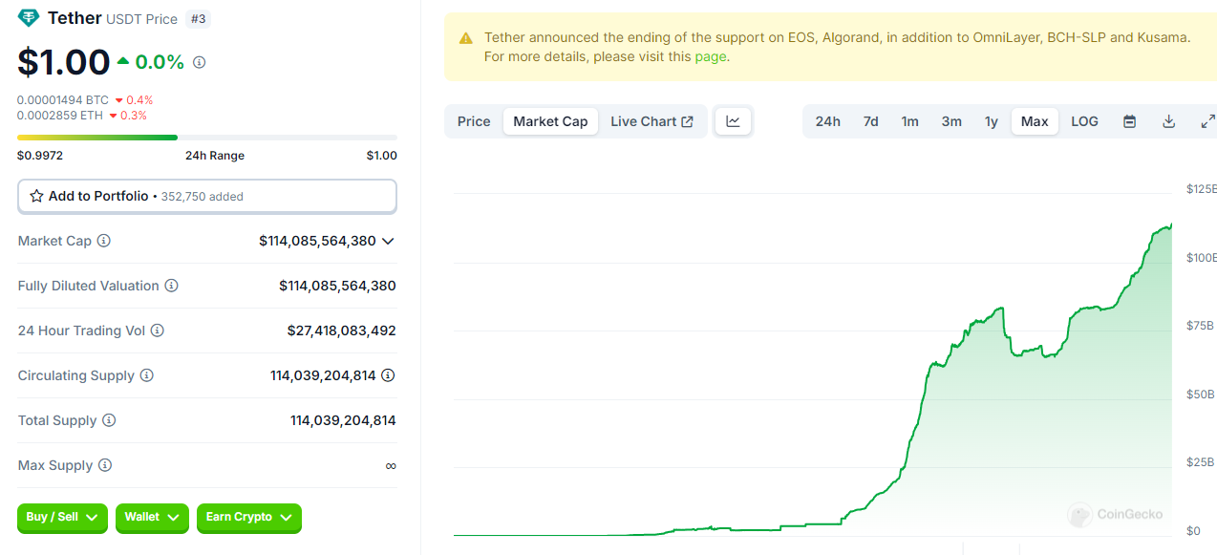Viewport: 1217px width, 555px height.
Task: Select the 1y chart range
Action: (x=992, y=121)
